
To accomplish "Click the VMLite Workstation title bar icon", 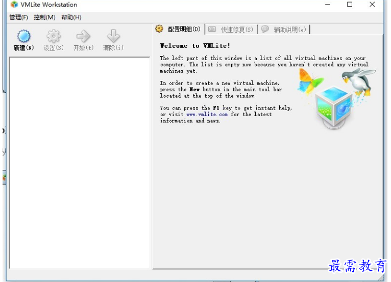I will (x=14, y=5).
